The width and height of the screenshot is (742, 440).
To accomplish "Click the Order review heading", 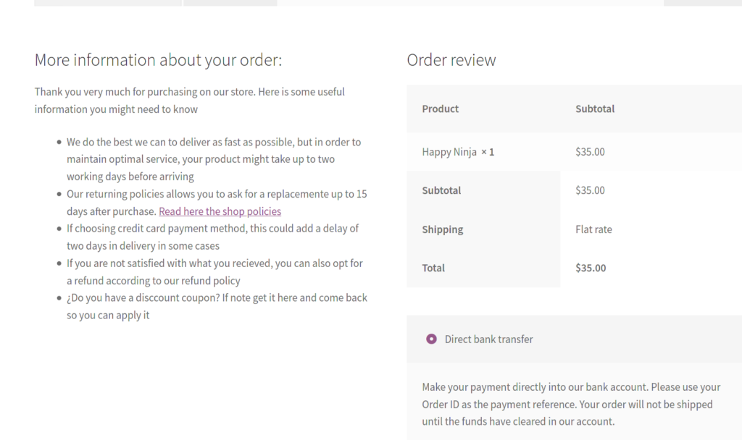I will (451, 60).
